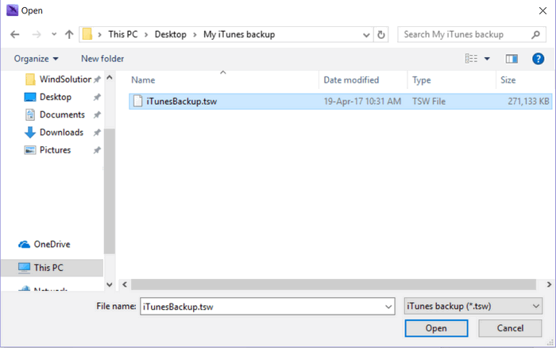Click the folder icon in address bar

(87, 34)
